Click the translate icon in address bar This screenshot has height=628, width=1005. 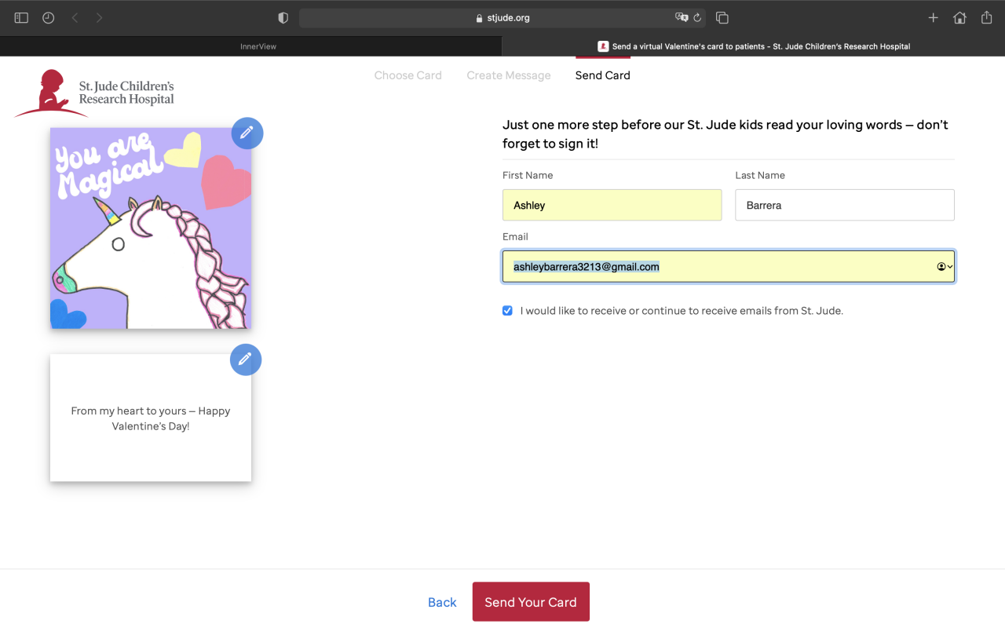tap(682, 17)
